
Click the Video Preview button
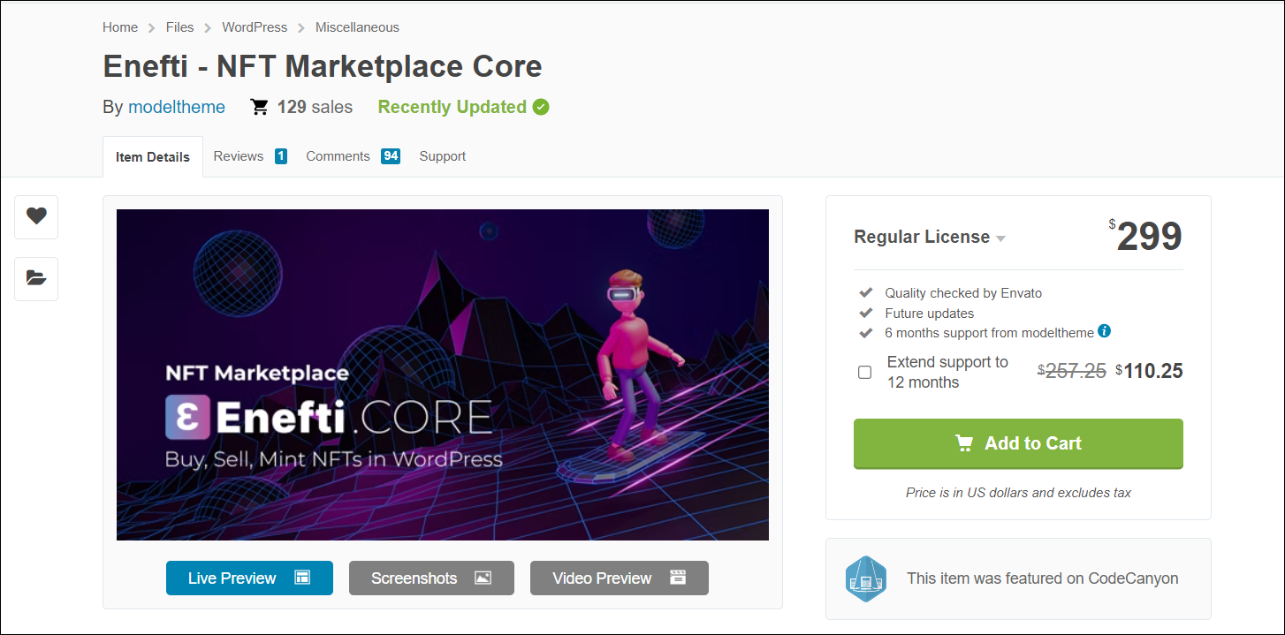(620, 578)
